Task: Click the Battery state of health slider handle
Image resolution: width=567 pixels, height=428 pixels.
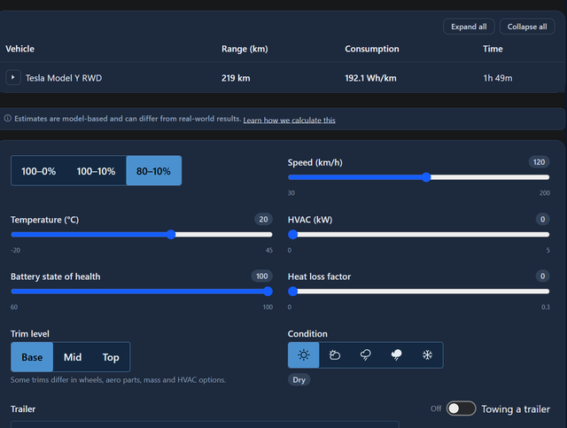Action: click(x=268, y=292)
